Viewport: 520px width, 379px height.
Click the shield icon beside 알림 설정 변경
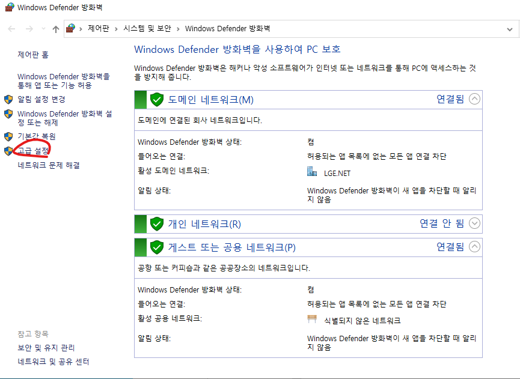pyautogui.click(x=8, y=99)
